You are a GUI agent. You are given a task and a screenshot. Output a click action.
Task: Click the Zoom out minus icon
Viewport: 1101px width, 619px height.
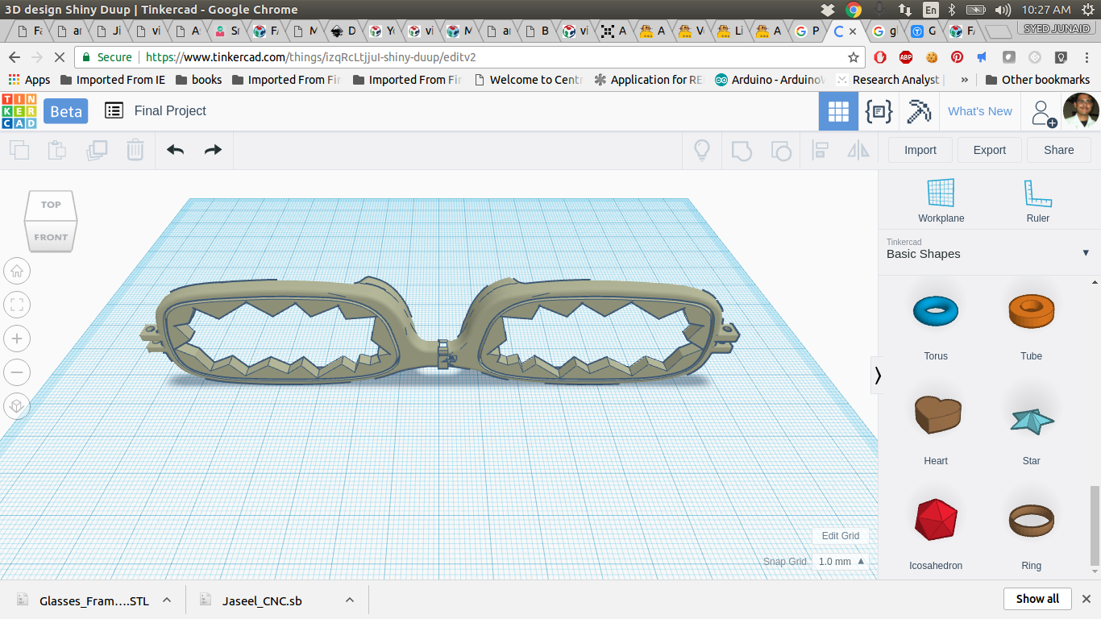pyautogui.click(x=17, y=372)
